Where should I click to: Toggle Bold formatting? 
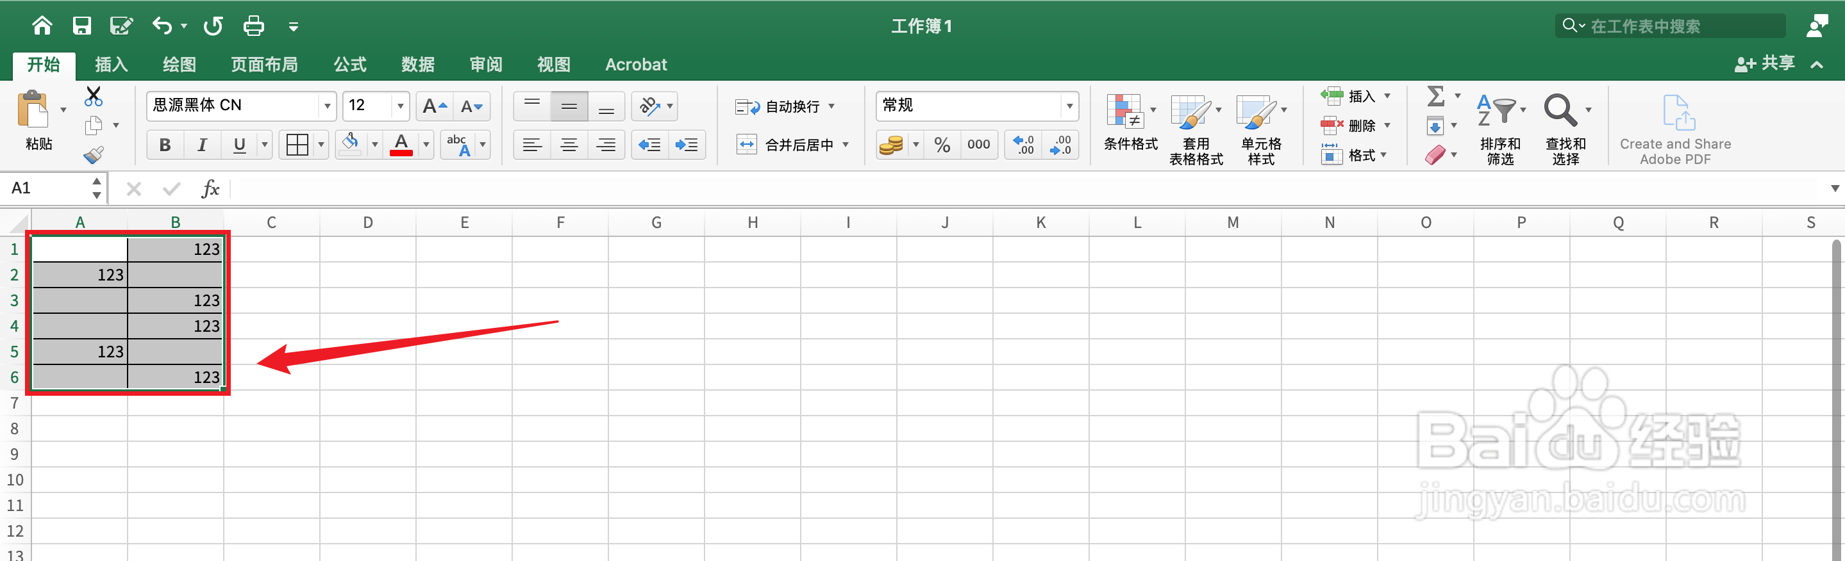[x=165, y=145]
